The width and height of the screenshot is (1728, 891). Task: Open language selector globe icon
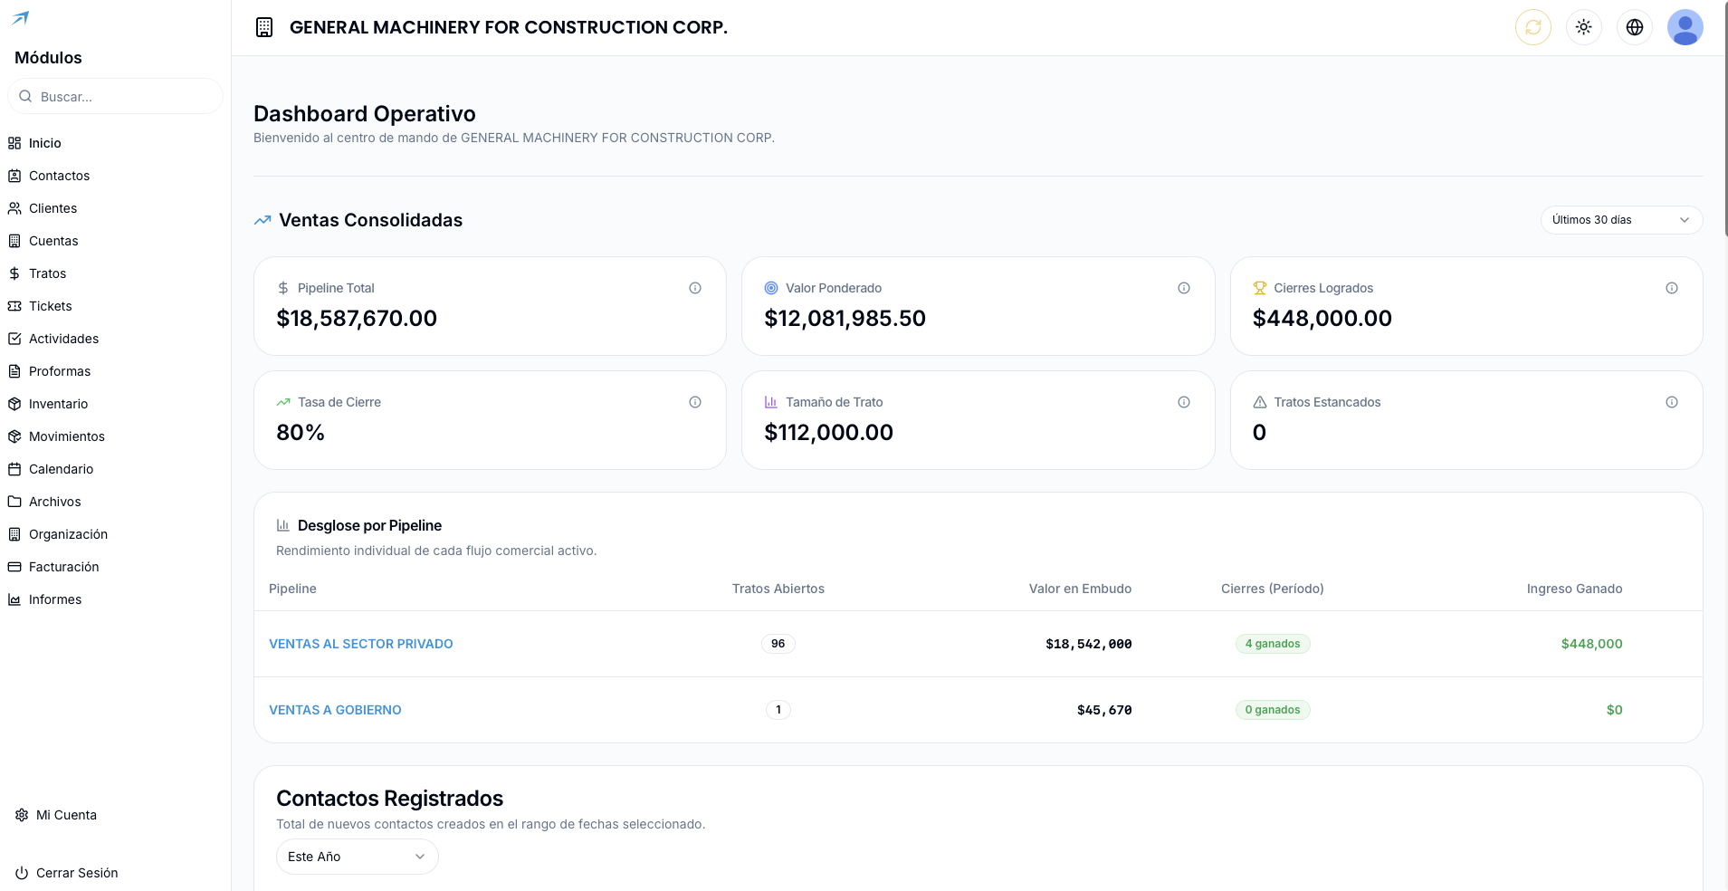pyautogui.click(x=1635, y=27)
